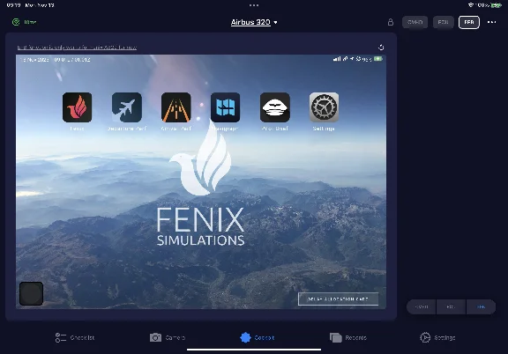Open the Records tab
This screenshot has width=508, height=354.
pyautogui.click(x=348, y=337)
